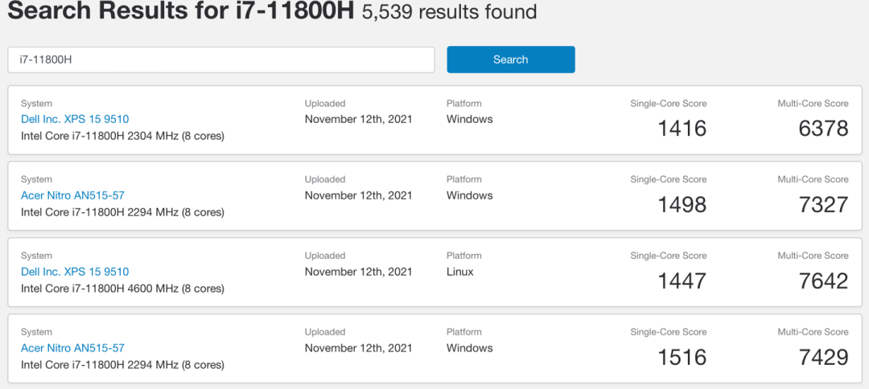Open Acer Nitro AN515-57 link scoring 7327
869x389 pixels.
[x=72, y=195]
